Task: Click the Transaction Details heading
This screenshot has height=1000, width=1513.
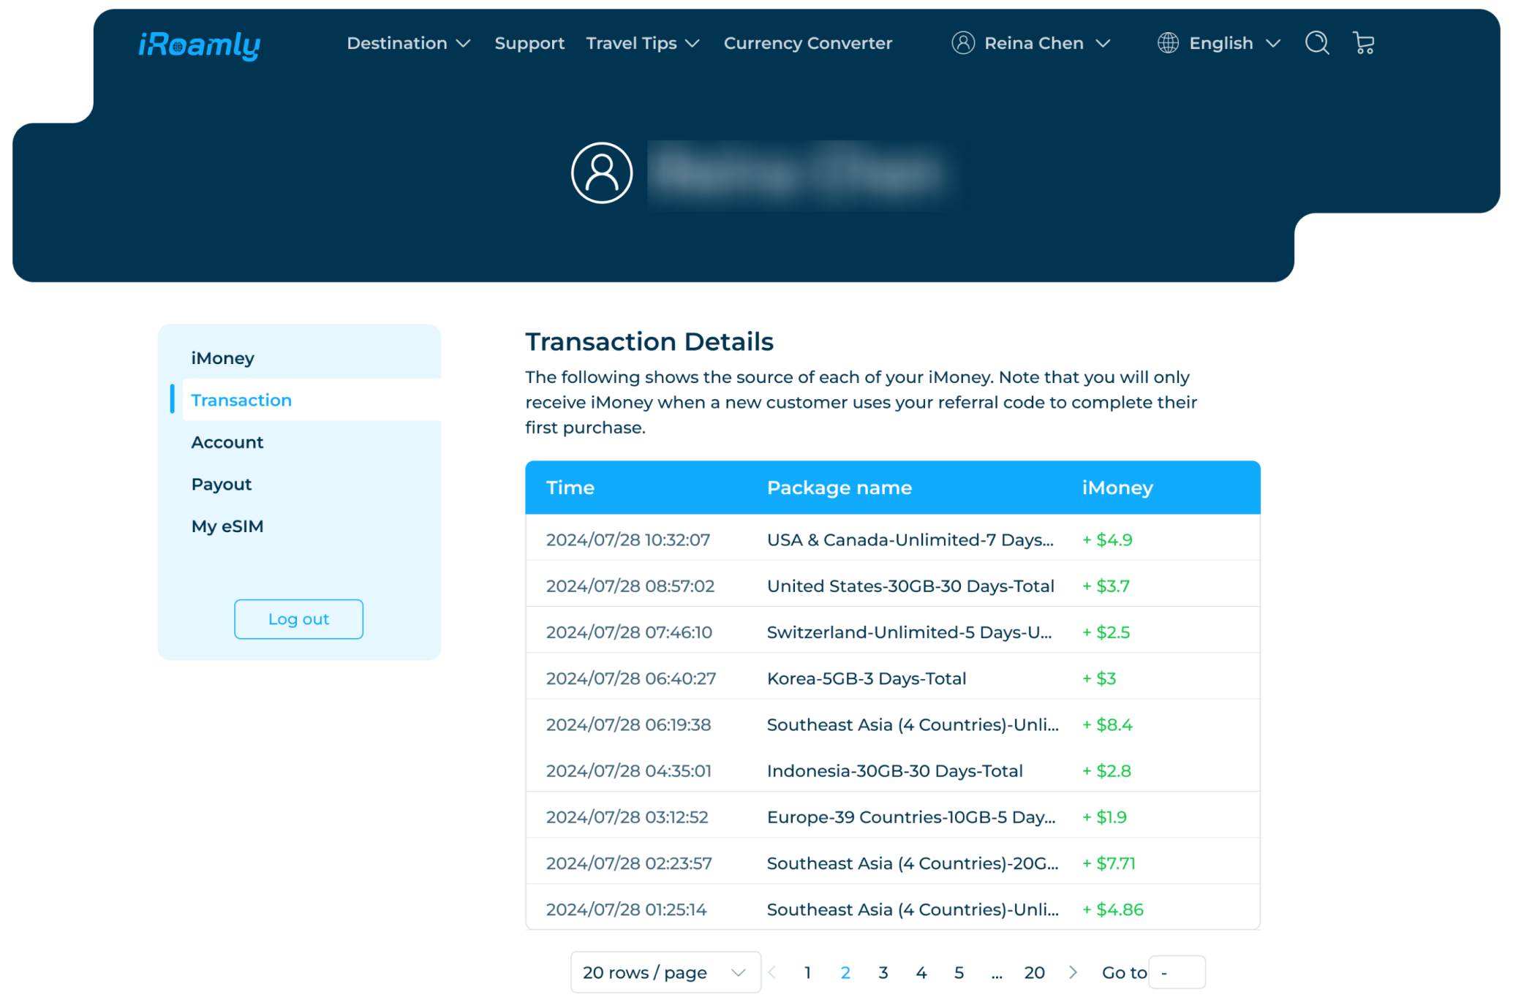Action: pos(649,341)
